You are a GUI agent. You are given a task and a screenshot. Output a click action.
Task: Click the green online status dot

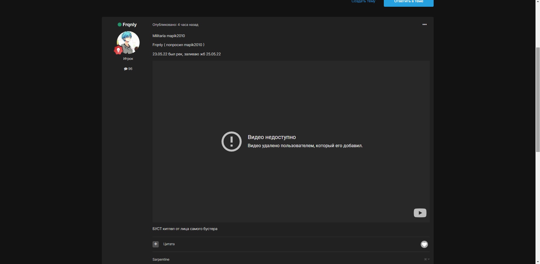click(x=120, y=25)
